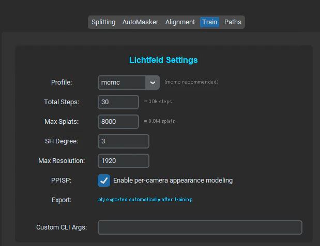Click the mcmc recommended hint text
320x246 pixels.
191,82
